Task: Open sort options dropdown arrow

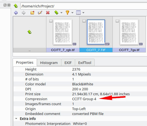Action: [x=61, y=13]
